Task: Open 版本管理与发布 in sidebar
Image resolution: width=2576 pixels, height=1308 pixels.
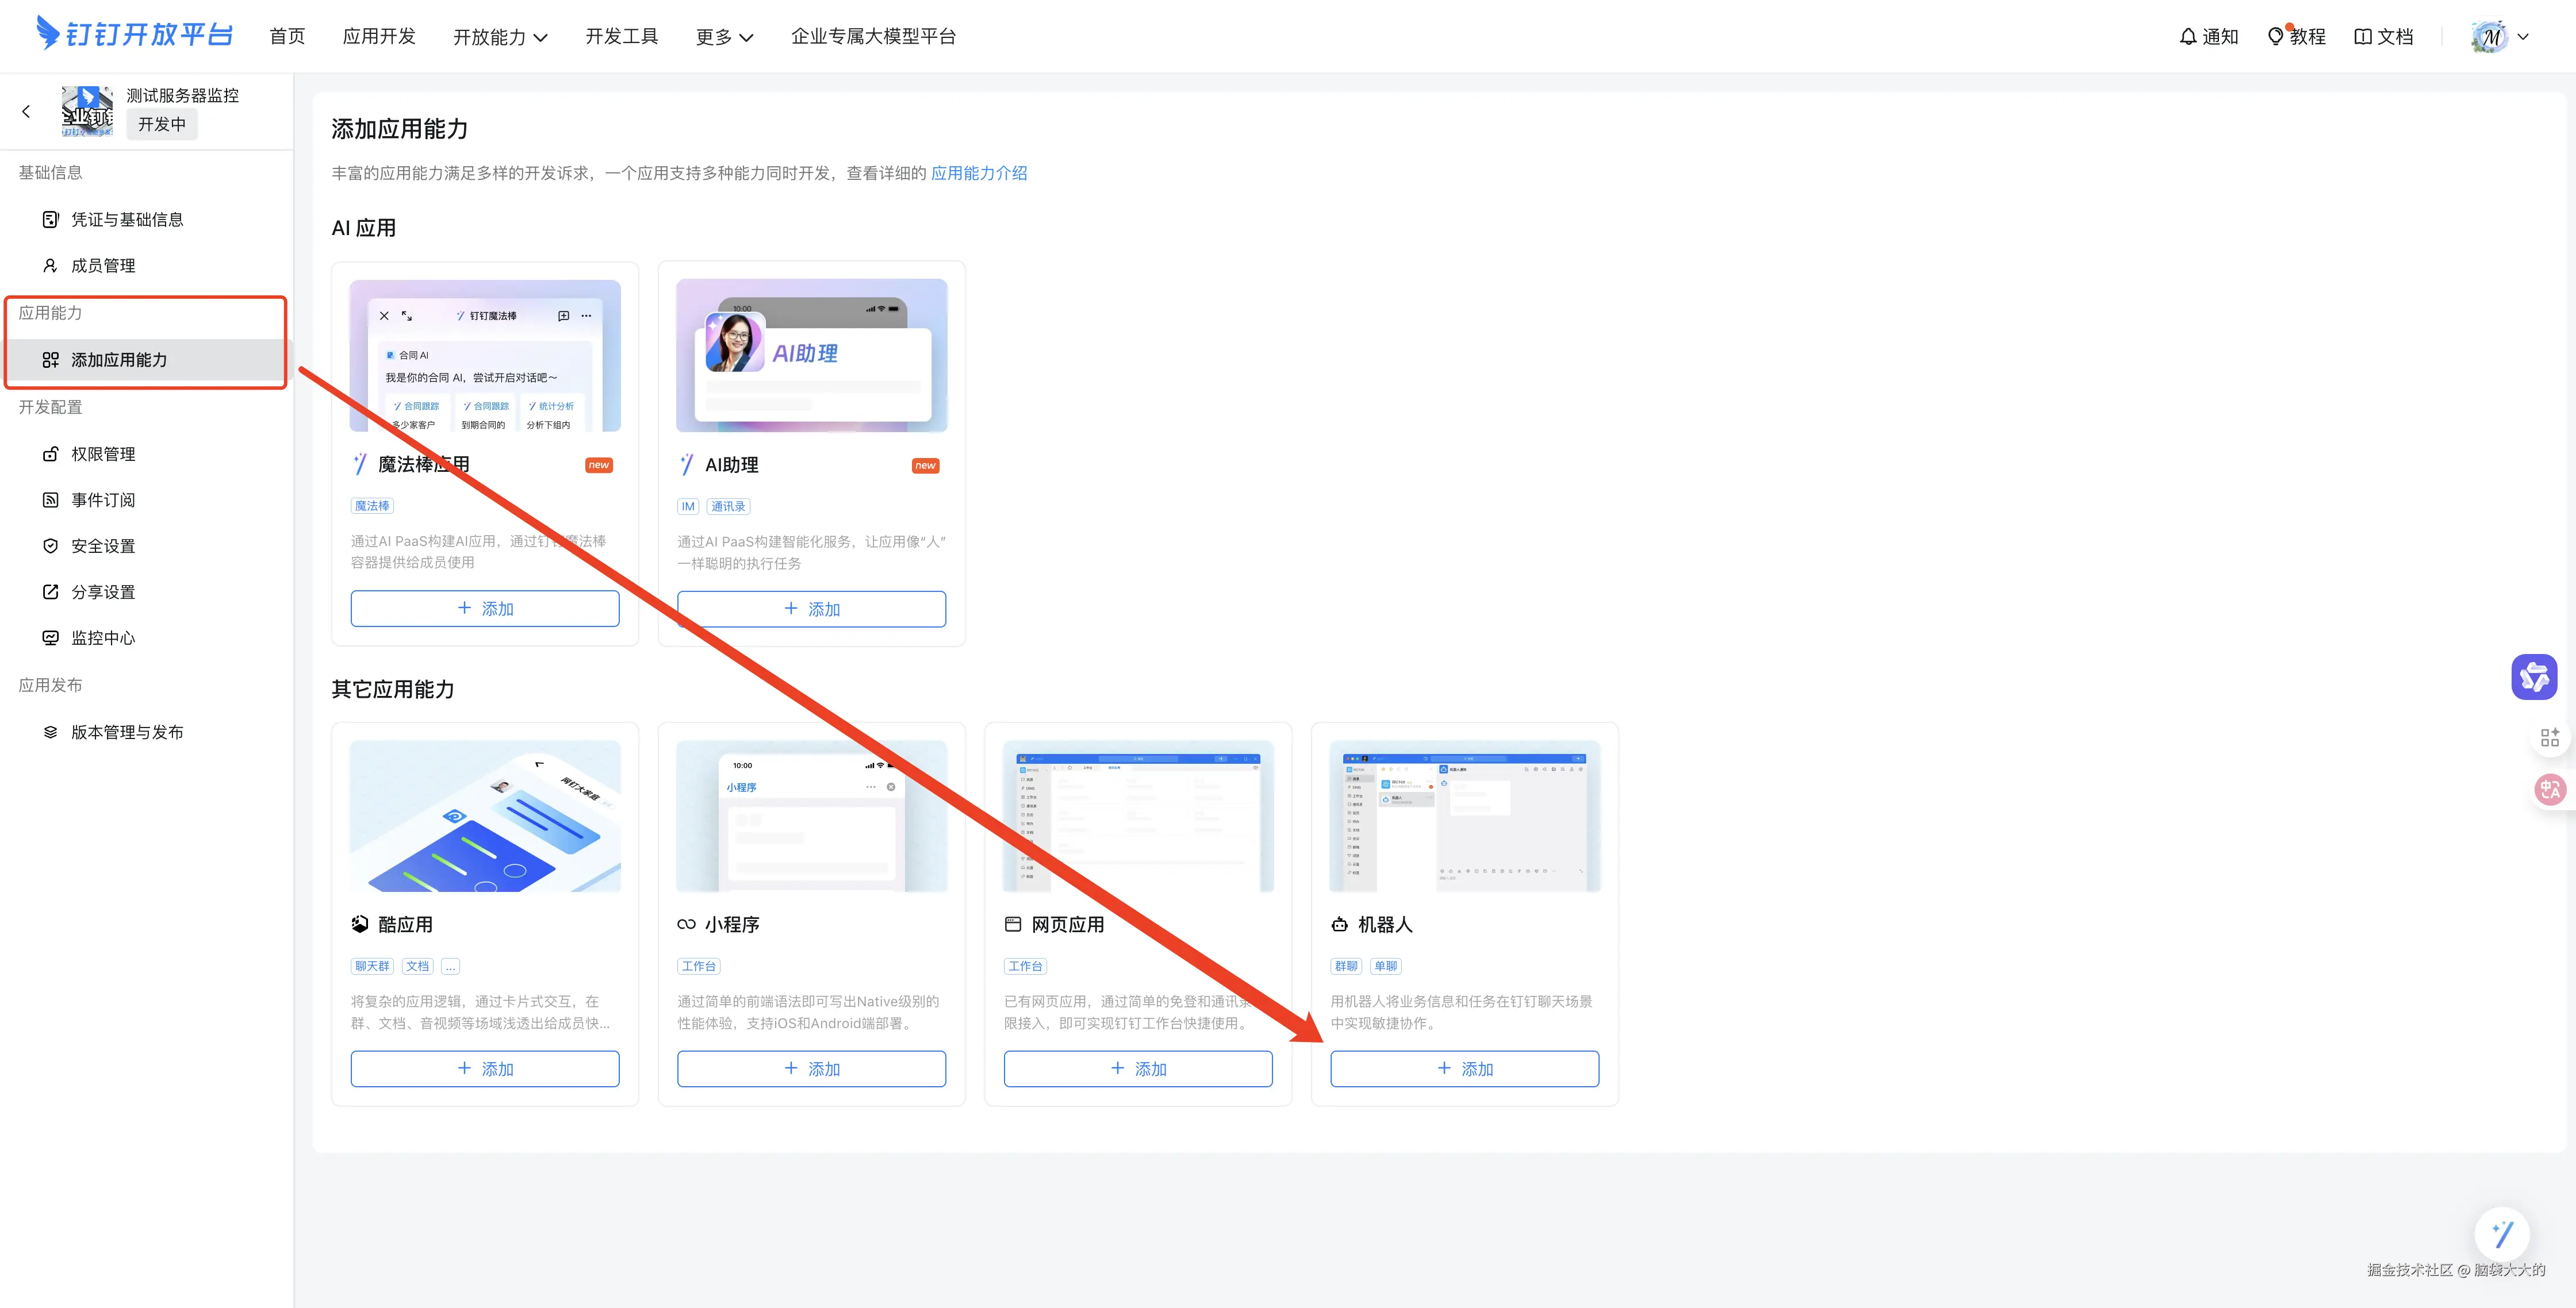Action: (126, 732)
